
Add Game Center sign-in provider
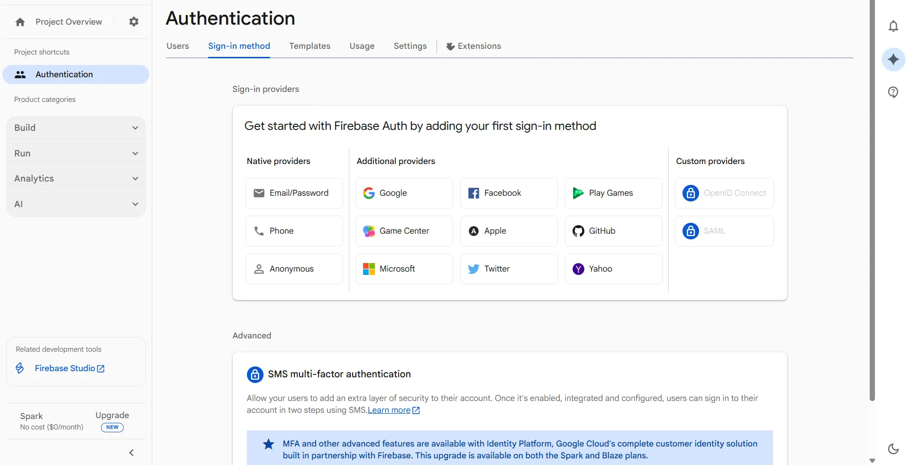click(404, 231)
